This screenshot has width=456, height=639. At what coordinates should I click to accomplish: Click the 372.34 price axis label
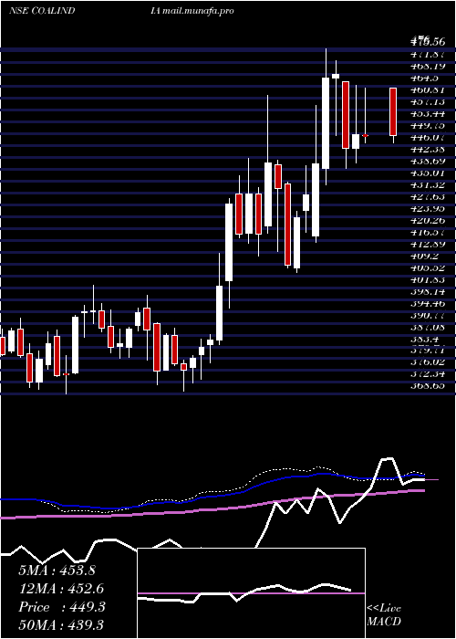pyautogui.click(x=428, y=373)
